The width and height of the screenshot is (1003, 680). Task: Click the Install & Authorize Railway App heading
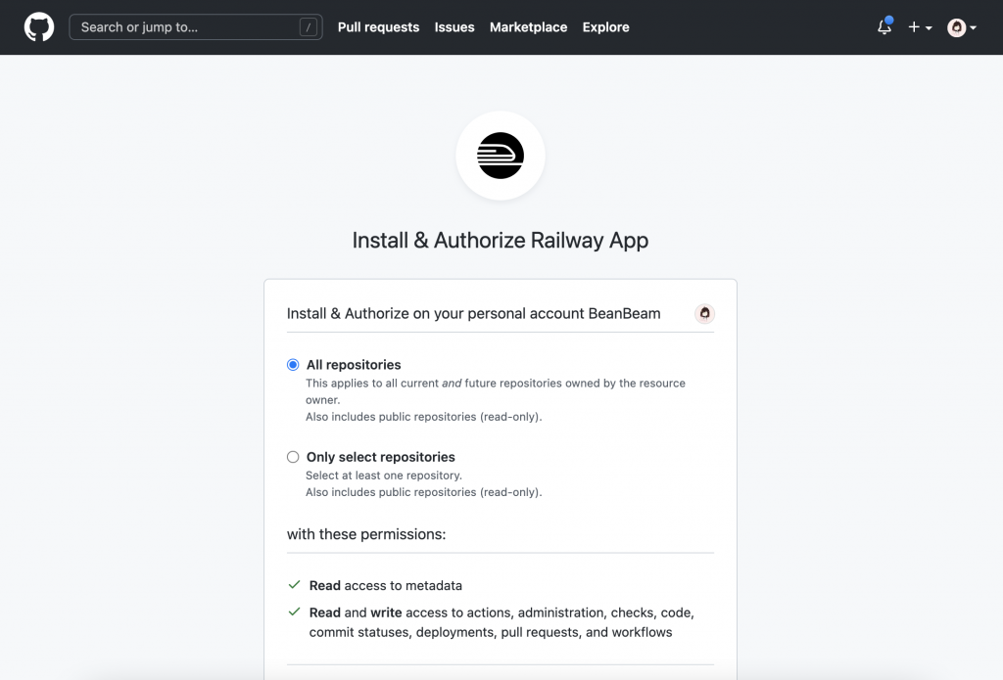[x=501, y=241]
